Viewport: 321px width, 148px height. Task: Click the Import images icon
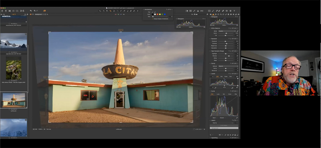click(2, 11)
